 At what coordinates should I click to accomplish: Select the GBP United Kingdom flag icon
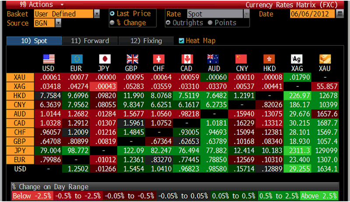132,59
